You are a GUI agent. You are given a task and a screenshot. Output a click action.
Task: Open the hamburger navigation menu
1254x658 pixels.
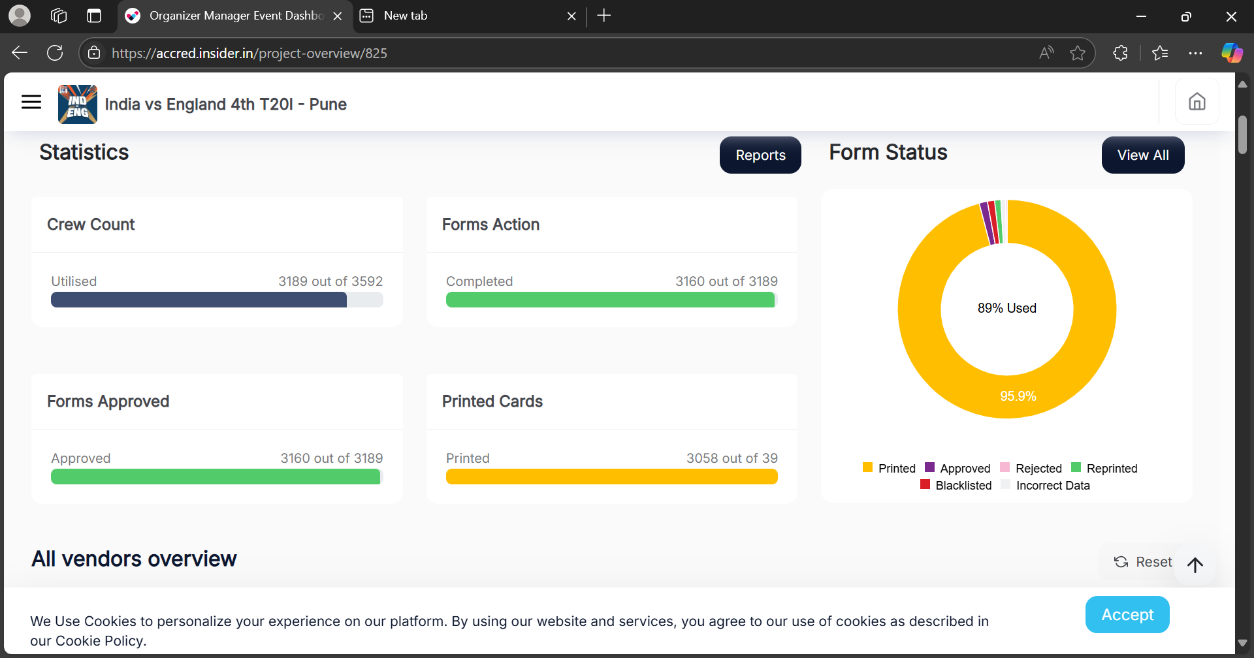(x=31, y=102)
